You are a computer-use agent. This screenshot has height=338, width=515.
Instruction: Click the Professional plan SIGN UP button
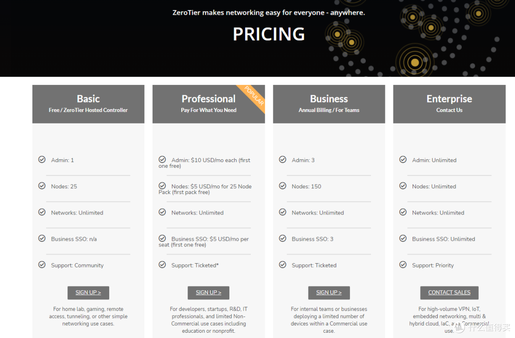point(208,293)
